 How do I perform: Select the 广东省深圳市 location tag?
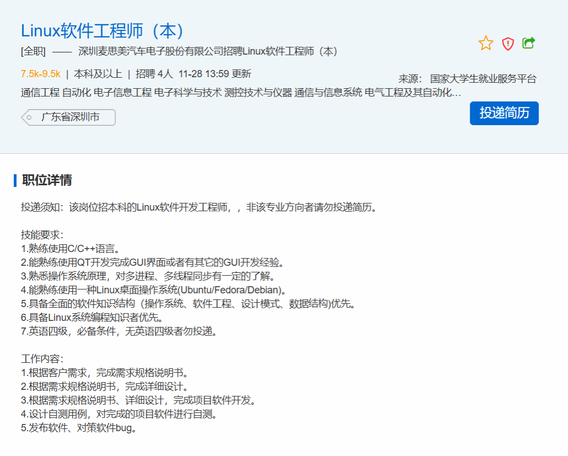(70, 117)
